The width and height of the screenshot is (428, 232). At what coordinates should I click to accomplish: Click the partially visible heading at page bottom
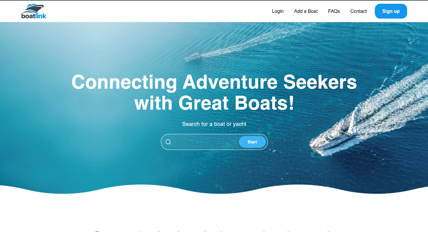point(214,231)
